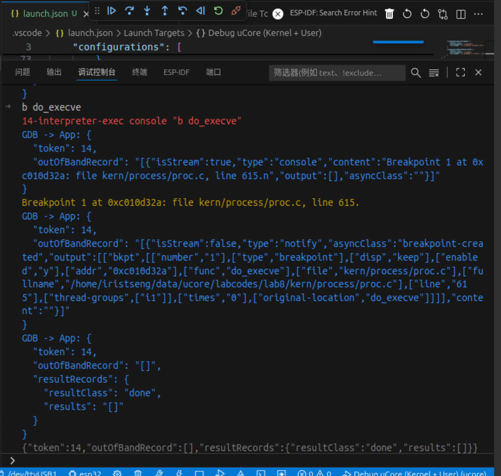Click the full clean trash icon in status bar
Screen dimensions: 501x476
[138, 473]
